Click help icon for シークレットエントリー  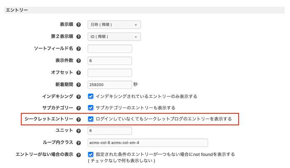[x=79, y=119]
